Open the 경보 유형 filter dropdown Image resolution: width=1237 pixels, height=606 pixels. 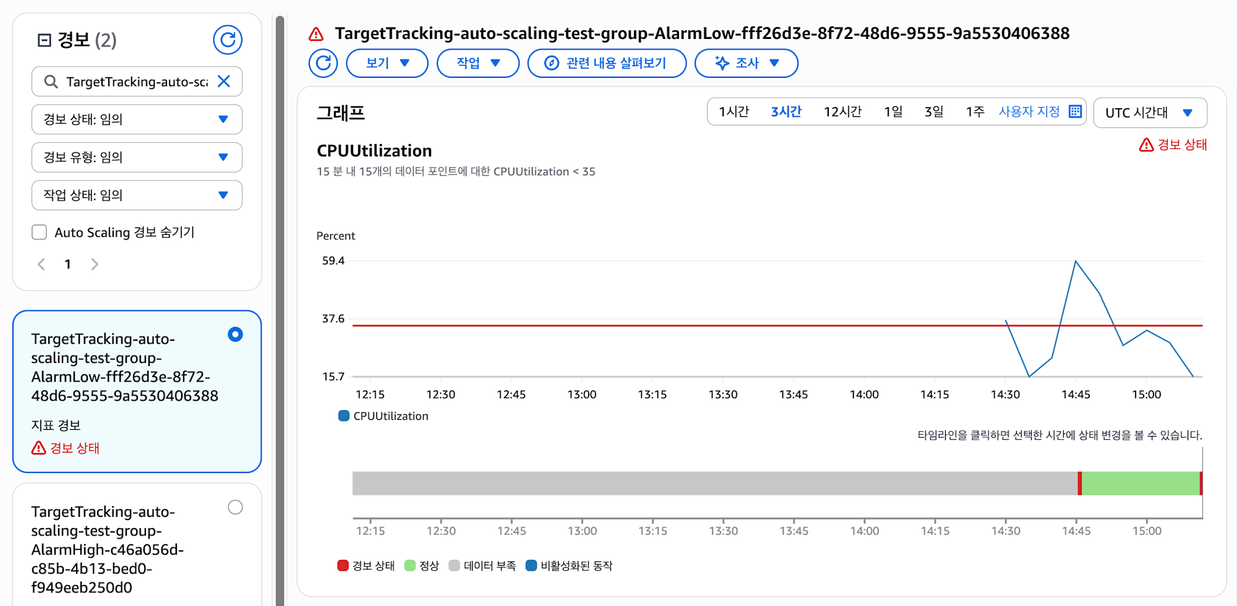tap(137, 157)
